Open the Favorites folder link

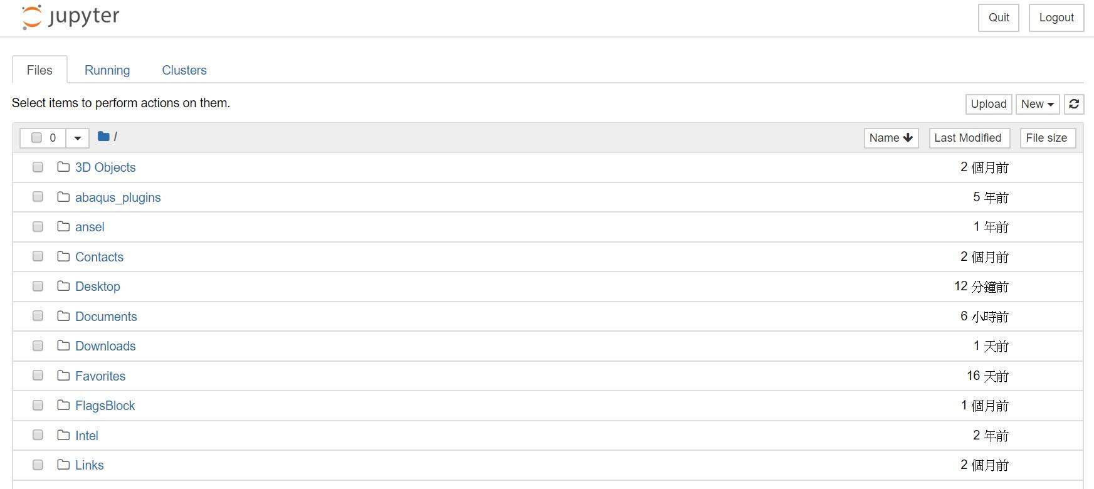100,376
